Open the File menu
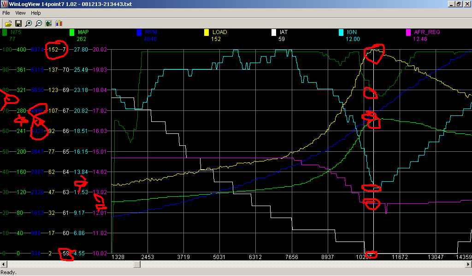 [6, 13]
